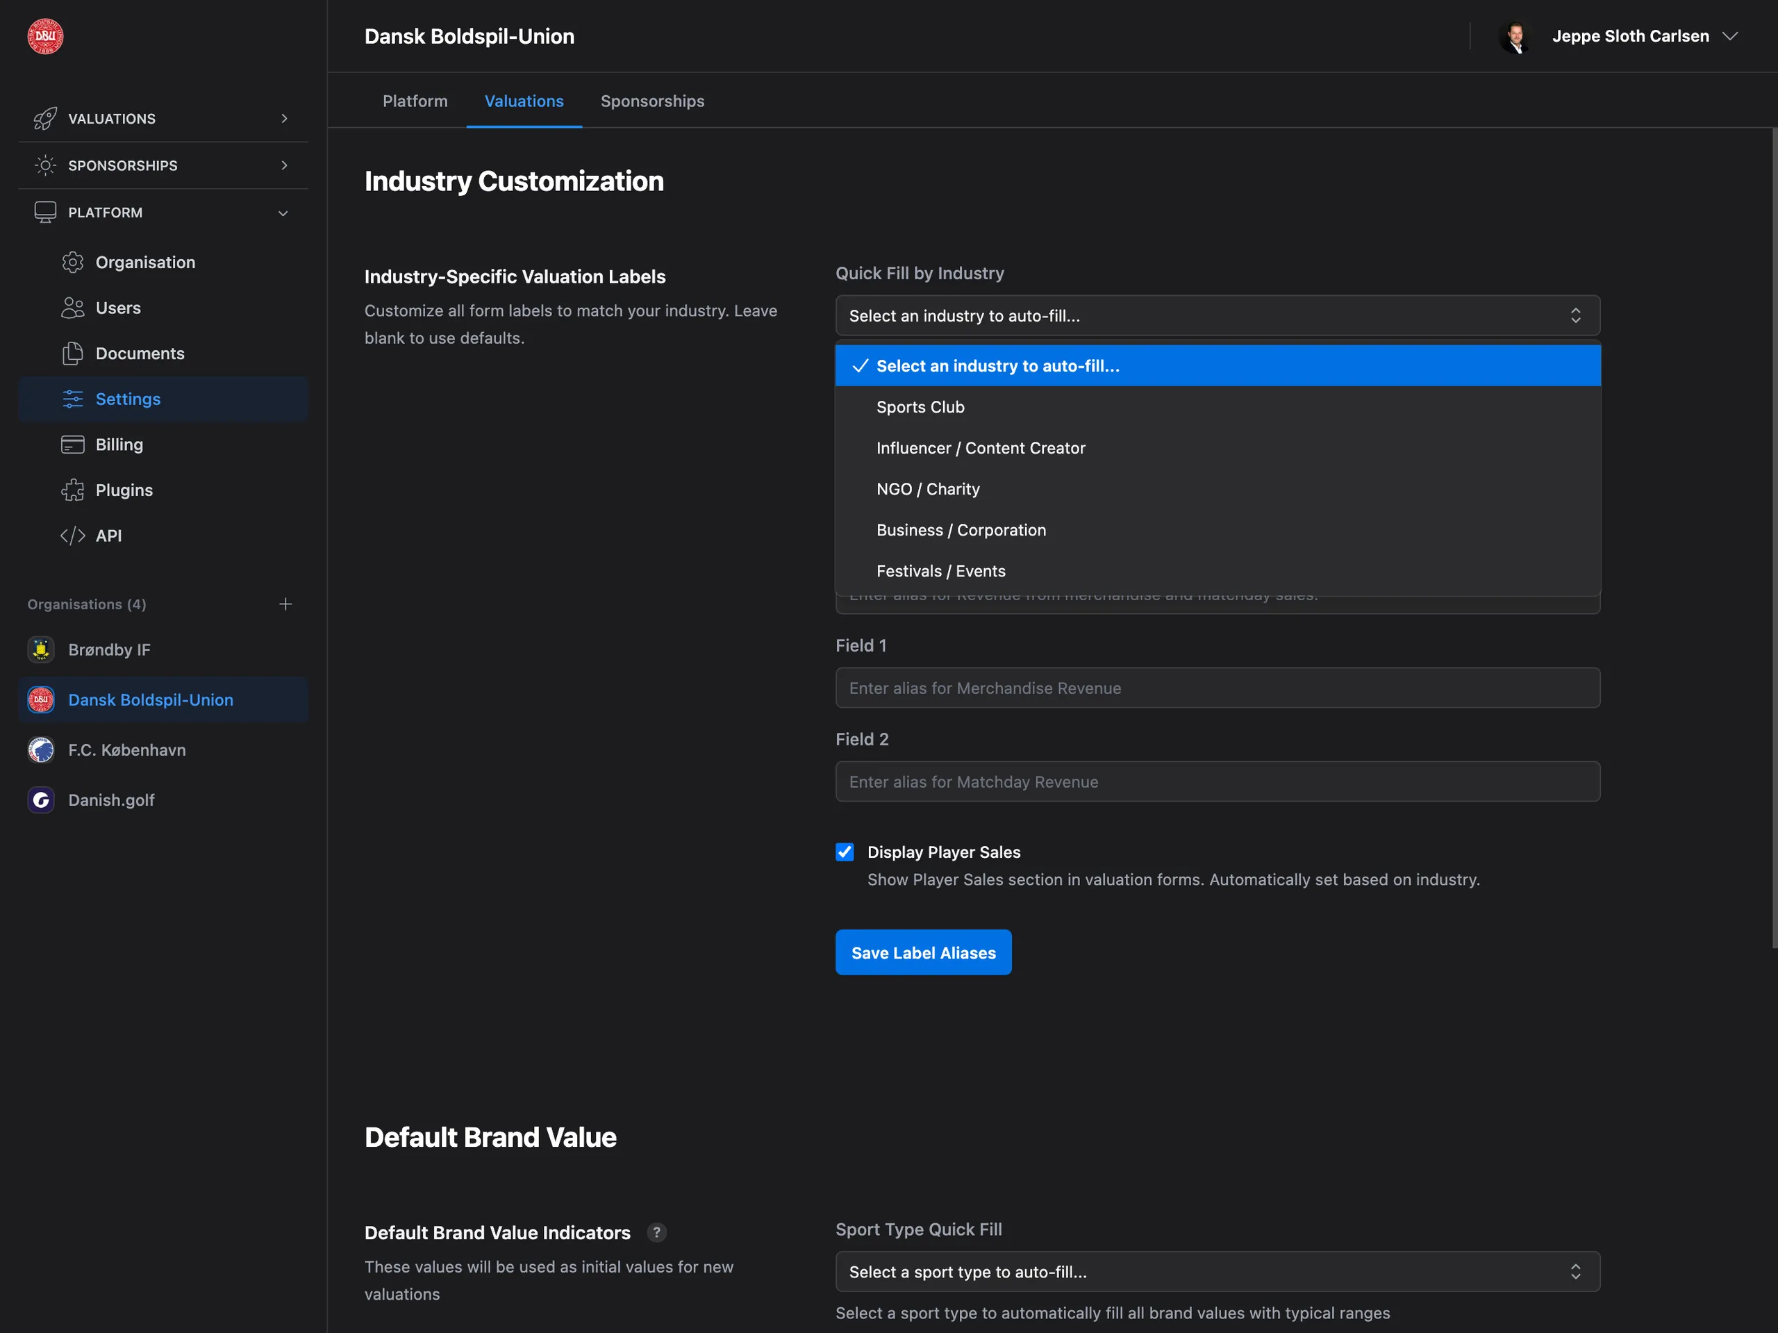
Task: Click the Valuations rocket icon
Action: pyautogui.click(x=45, y=118)
